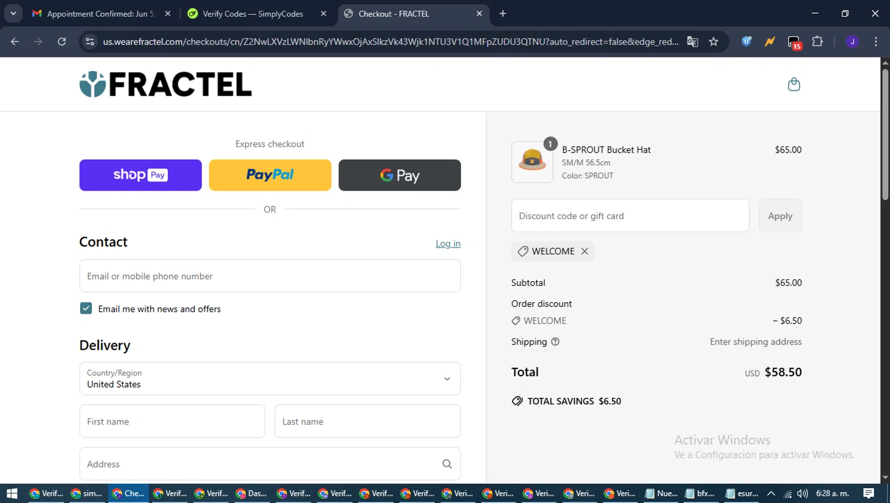Click the Last name field

368,422
